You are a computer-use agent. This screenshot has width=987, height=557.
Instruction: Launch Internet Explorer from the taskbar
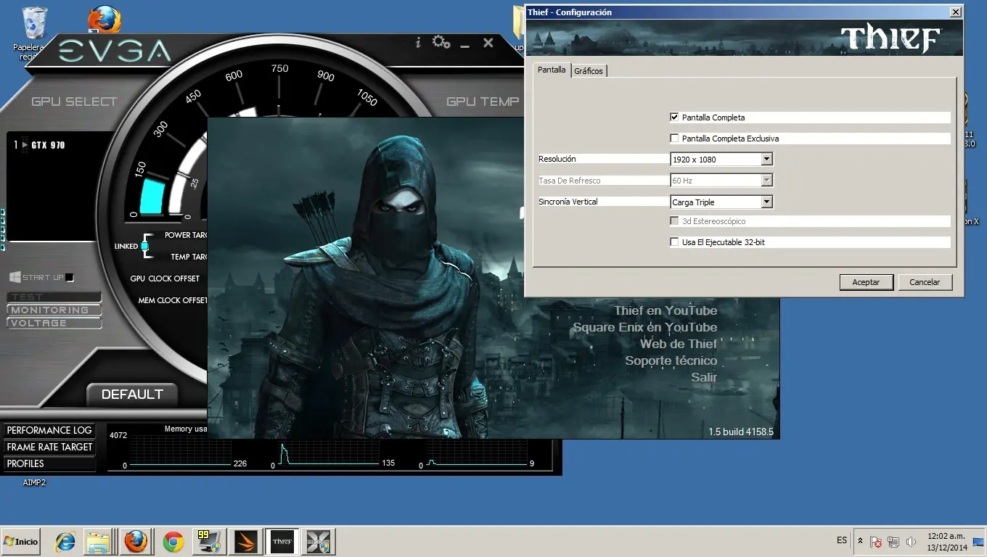click(x=65, y=542)
